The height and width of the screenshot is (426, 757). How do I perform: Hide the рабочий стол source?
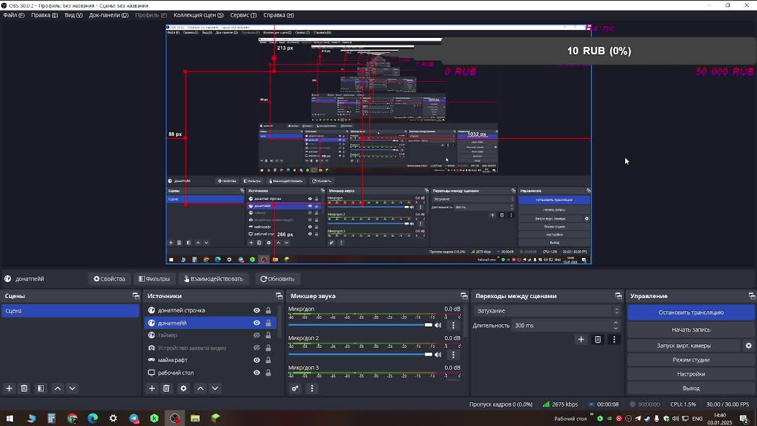(257, 372)
